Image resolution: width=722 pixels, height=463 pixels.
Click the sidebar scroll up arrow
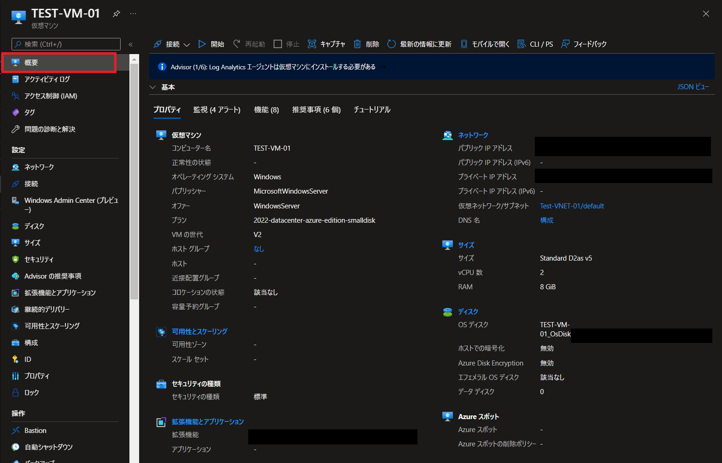coord(135,59)
